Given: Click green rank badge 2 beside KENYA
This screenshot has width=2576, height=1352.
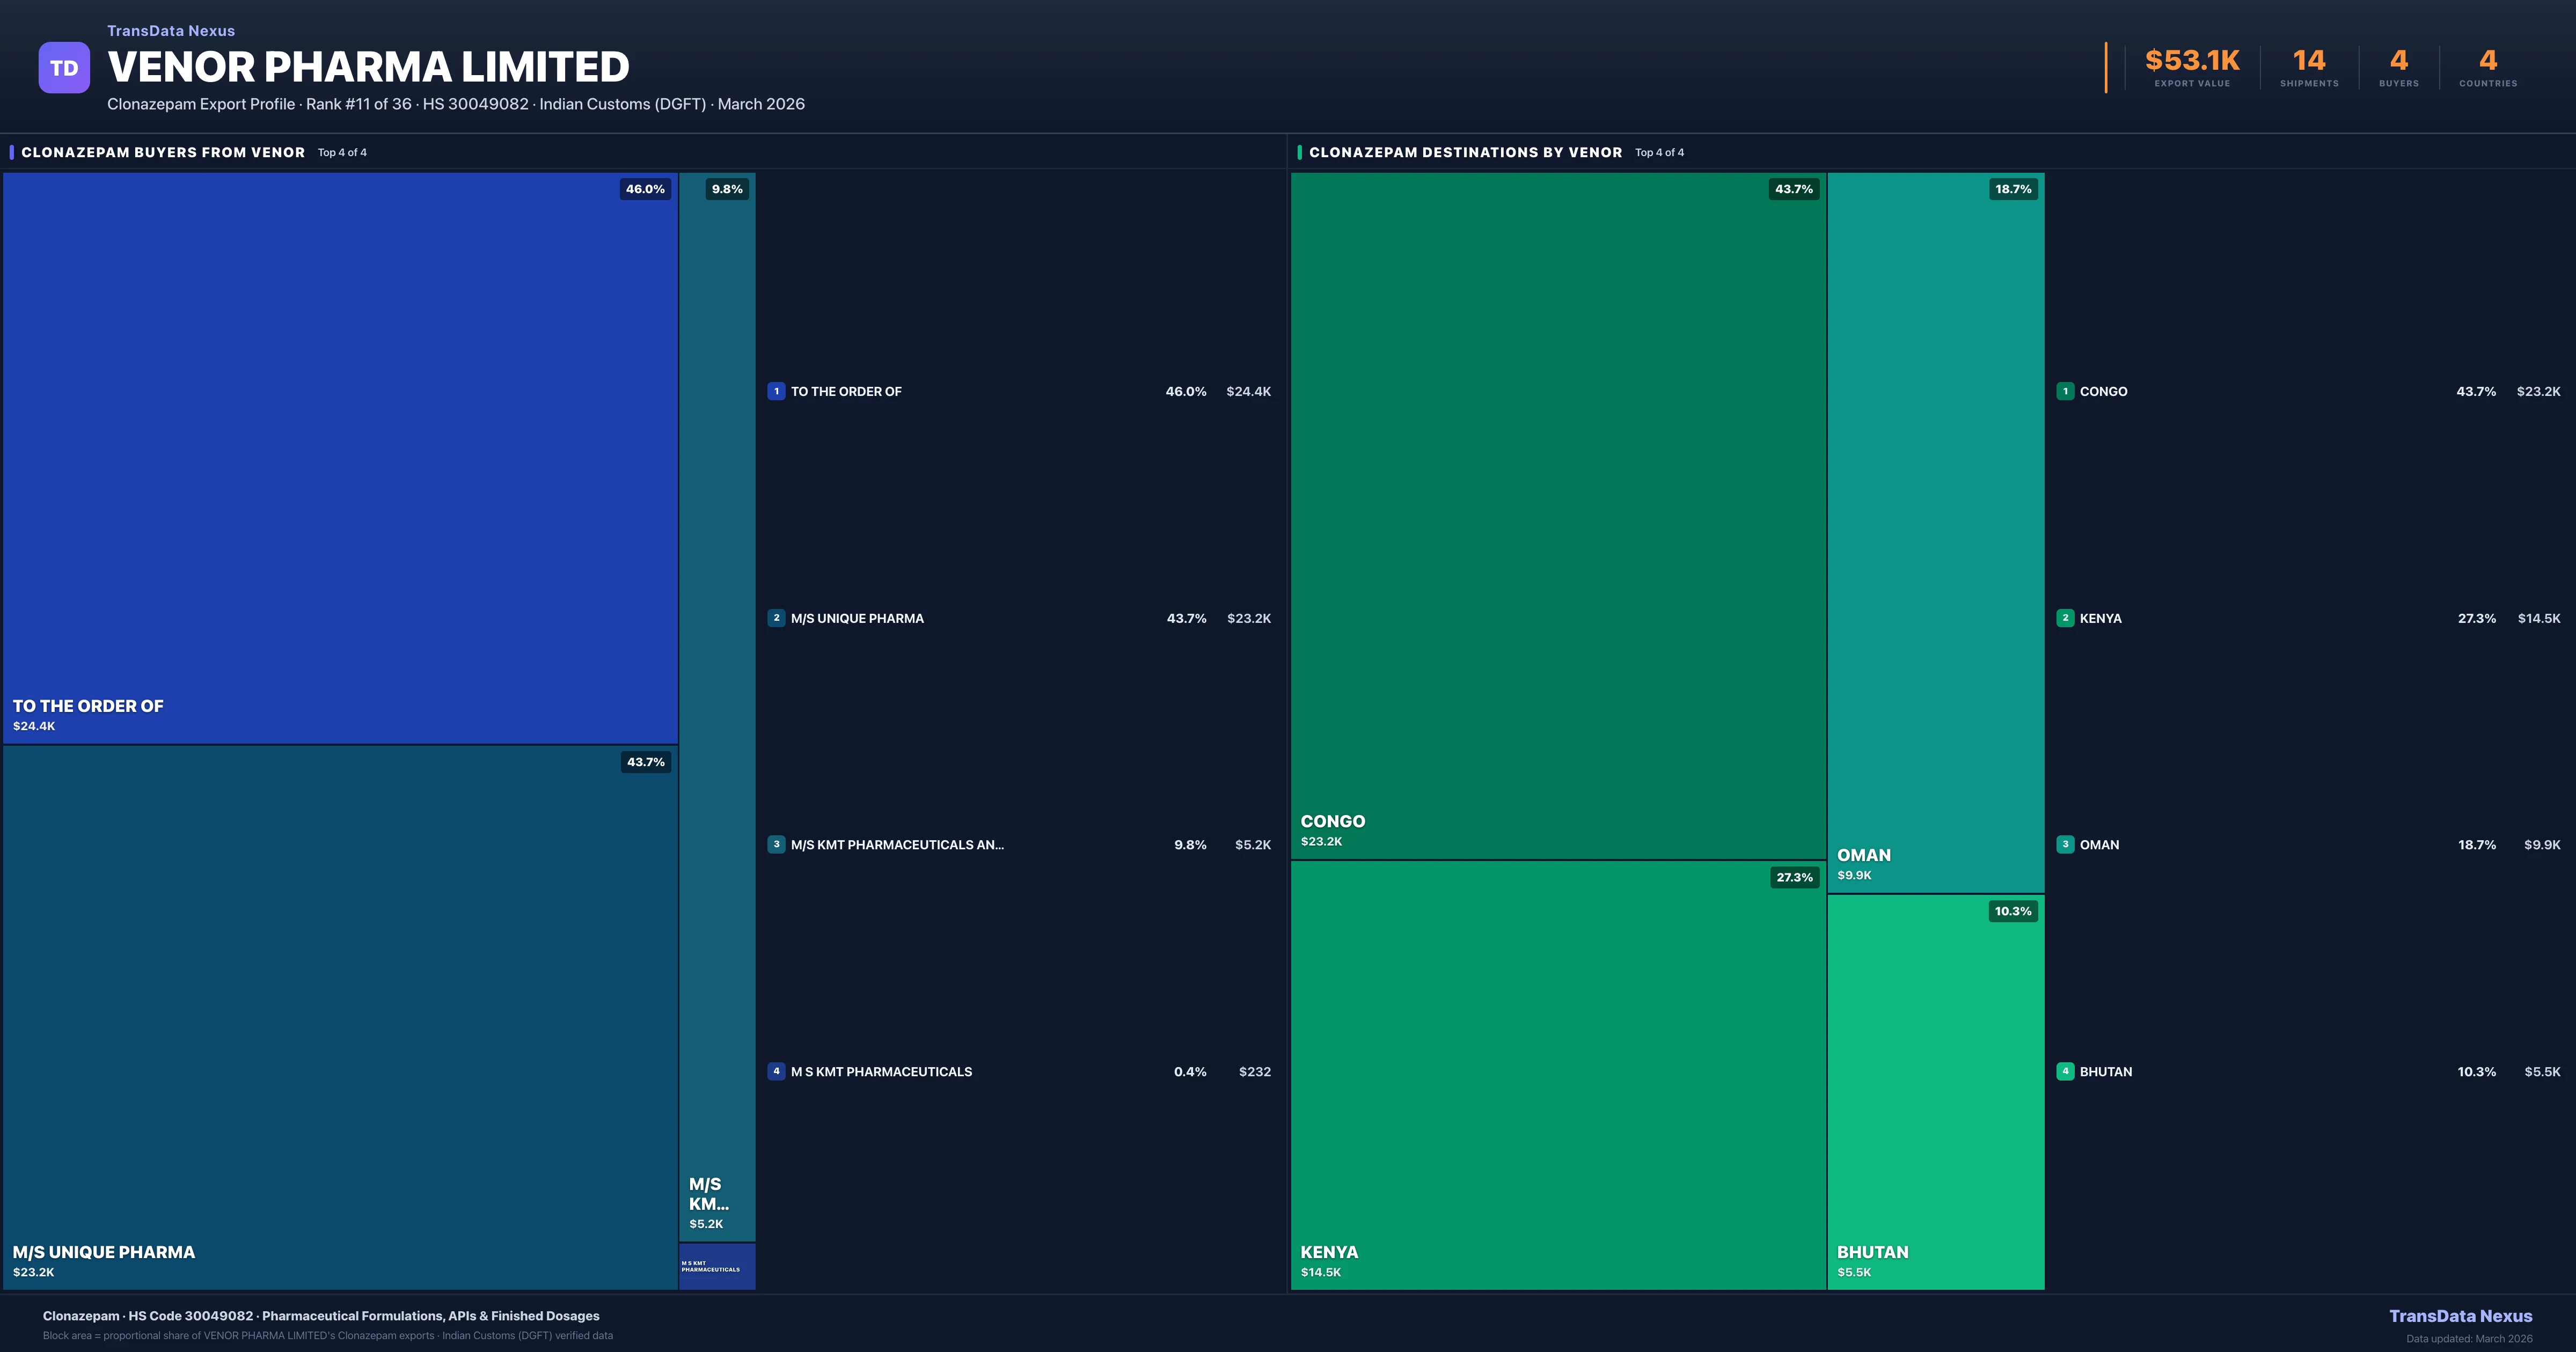Looking at the screenshot, I should (2065, 618).
